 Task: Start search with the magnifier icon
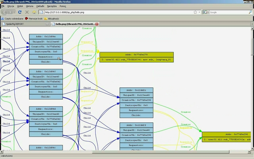[x=250, y=12]
